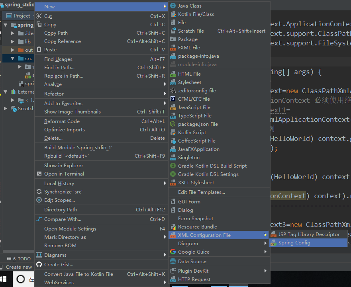
Task: Choose Remove BOM entry
Action: click(x=102, y=245)
